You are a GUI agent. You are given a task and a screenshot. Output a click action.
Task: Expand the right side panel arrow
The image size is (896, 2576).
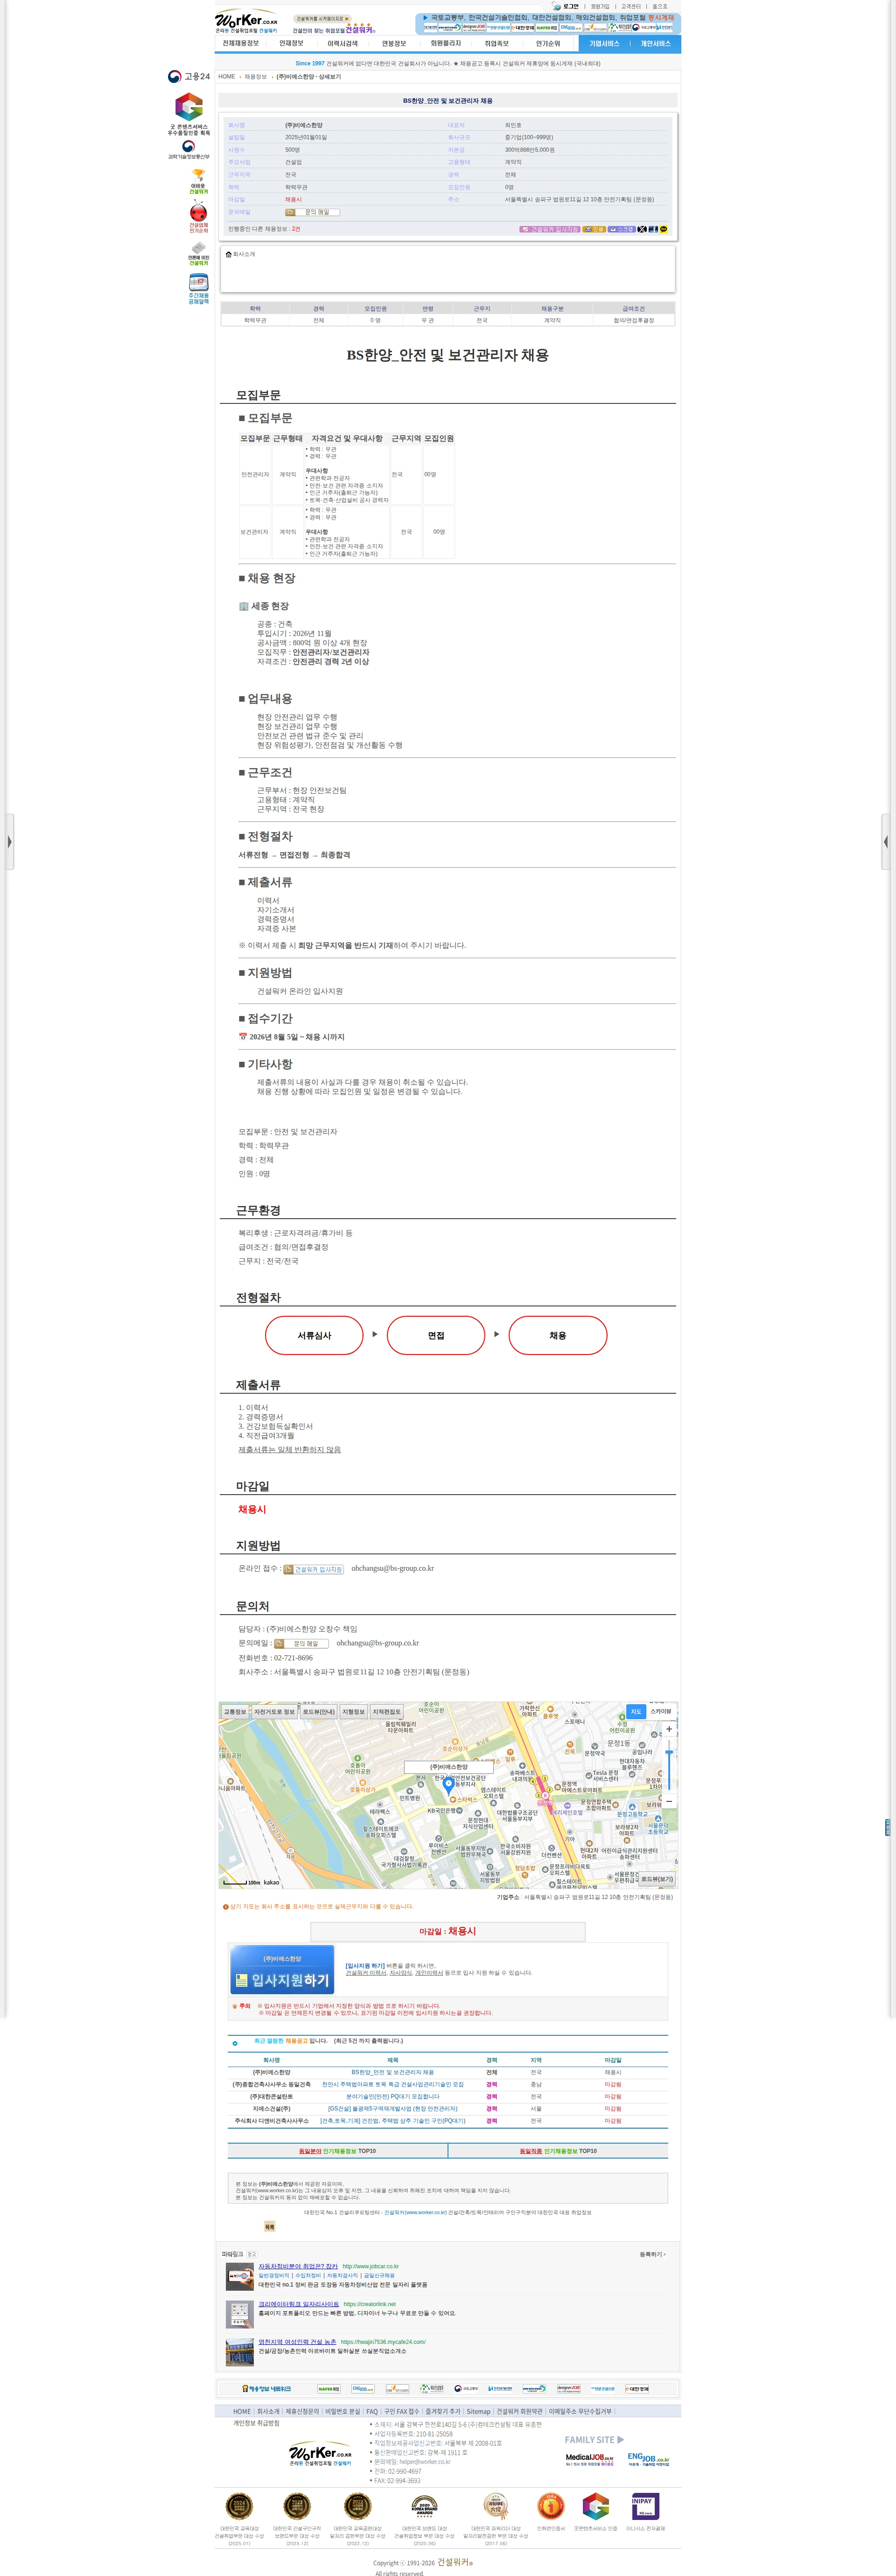pos(886,842)
